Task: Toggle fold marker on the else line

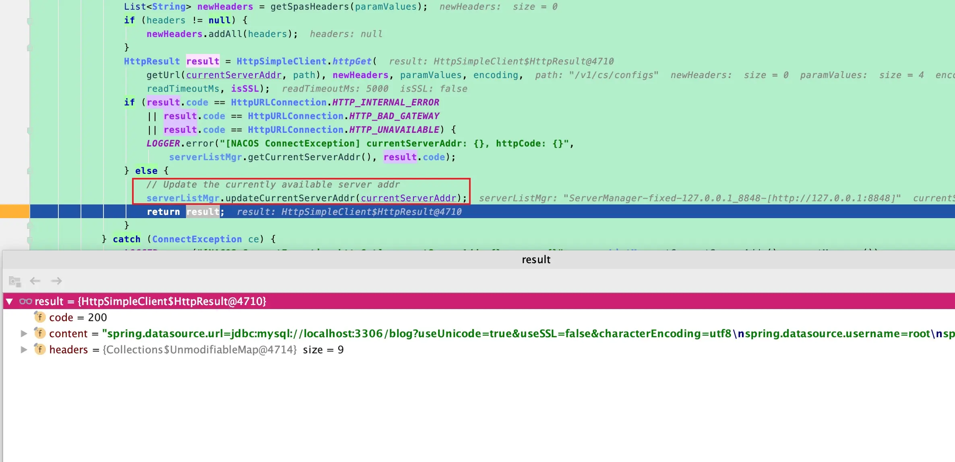Action: coord(29,171)
